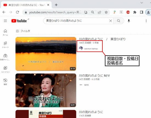151x118 pixels.
Task: Open Subscriptions in the sidebar
Action: 5,57
